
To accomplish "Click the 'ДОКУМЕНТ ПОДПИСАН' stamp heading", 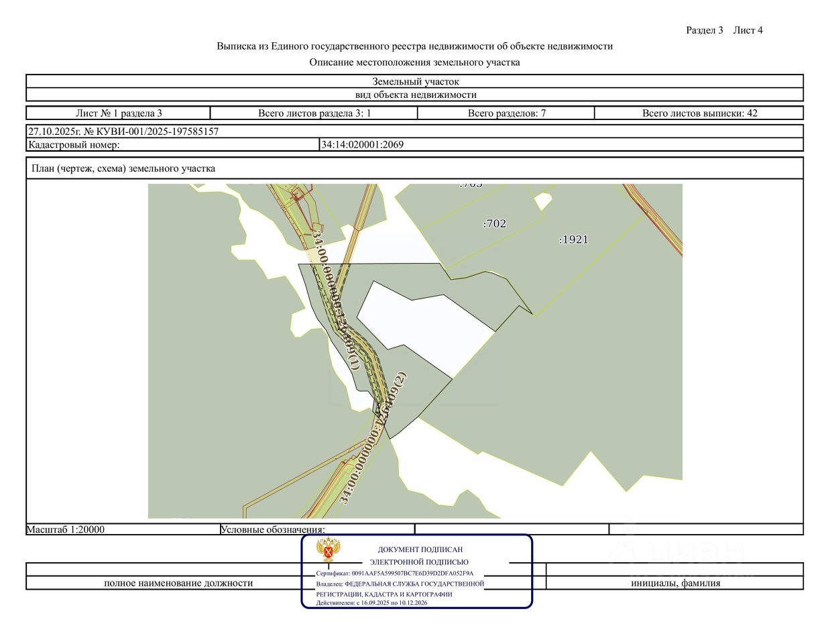I will 420,549.
